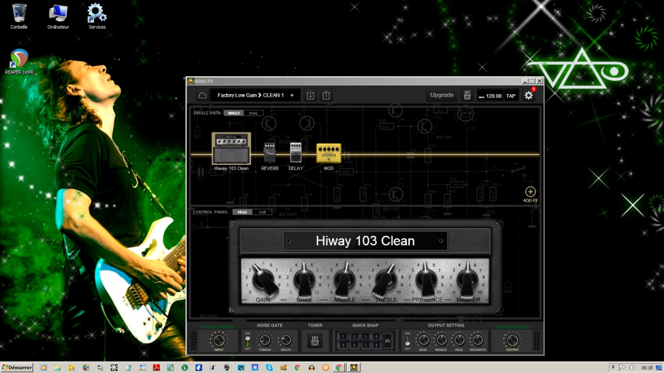Viewport: 664px width, 373px height.
Task: Click the Upgrade button
Action: pos(442,95)
